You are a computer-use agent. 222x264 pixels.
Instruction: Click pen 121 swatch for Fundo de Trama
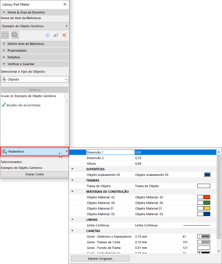coord(204,248)
